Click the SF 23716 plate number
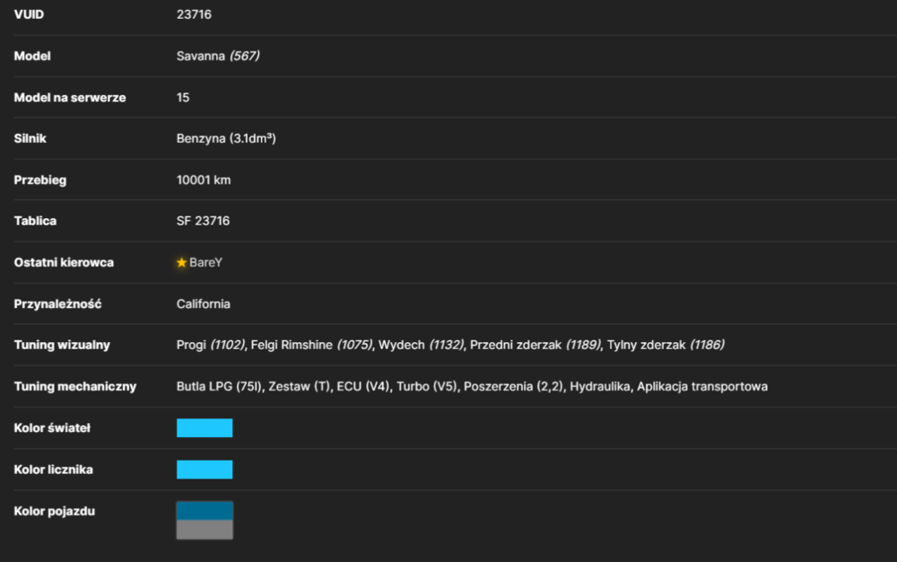This screenshot has height=562, width=897. [x=203, y=221]
